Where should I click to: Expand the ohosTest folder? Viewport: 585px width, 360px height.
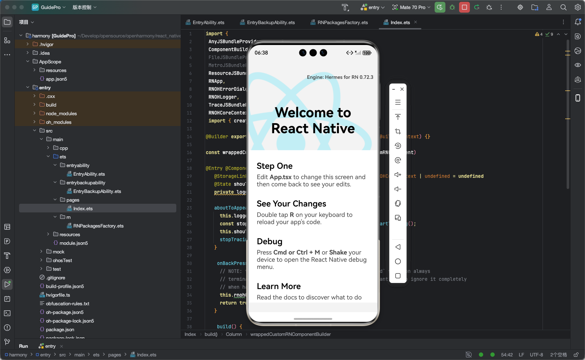pyautogui.click(x=41, y=260)
